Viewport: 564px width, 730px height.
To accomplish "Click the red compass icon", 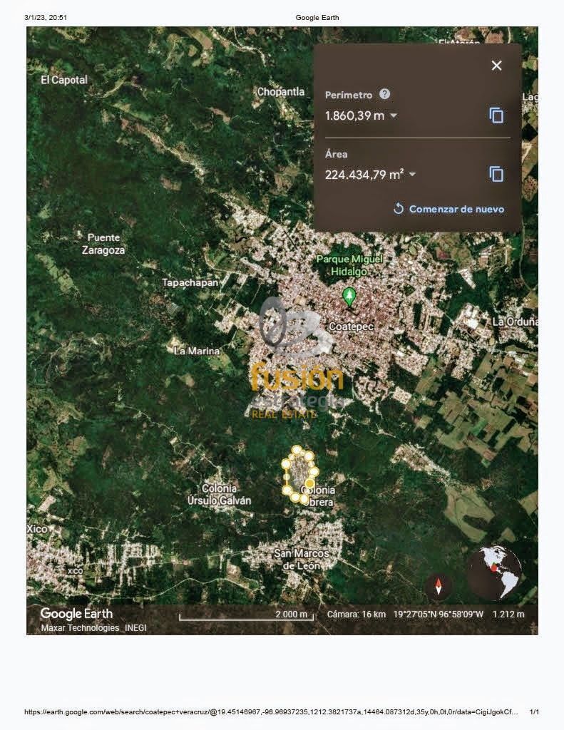I will [439, 587].
